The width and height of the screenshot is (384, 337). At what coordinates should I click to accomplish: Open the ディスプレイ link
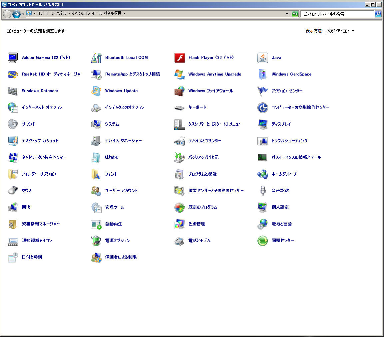point(281,124)
